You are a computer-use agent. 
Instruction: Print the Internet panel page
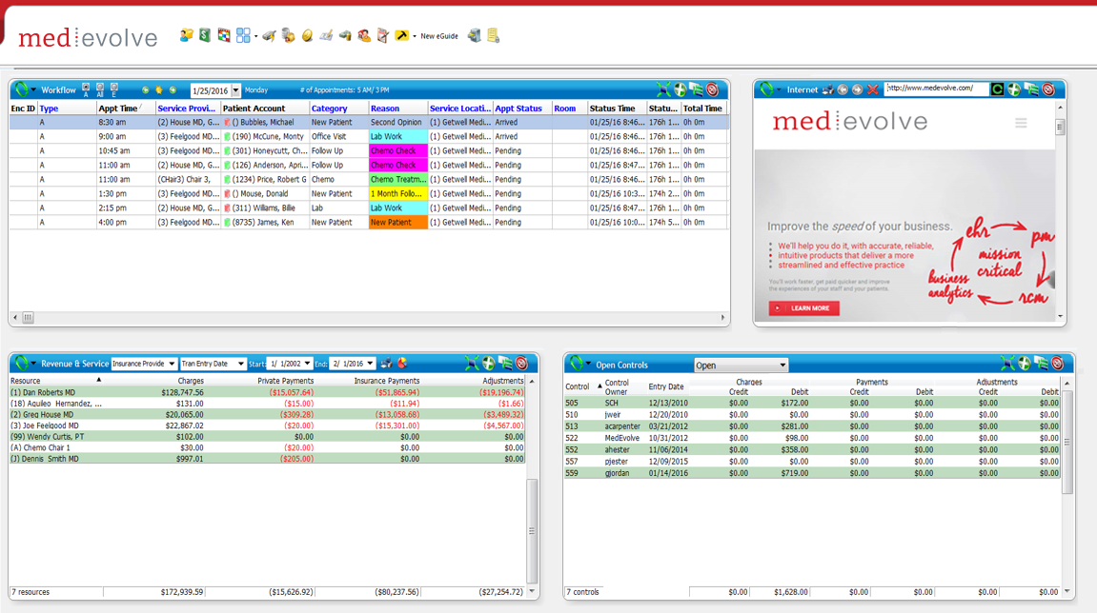pyautogui.click(x=827, y=89)
